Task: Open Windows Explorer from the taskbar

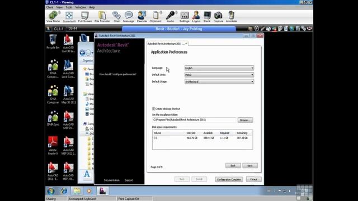Action: [x=77, y=191]
